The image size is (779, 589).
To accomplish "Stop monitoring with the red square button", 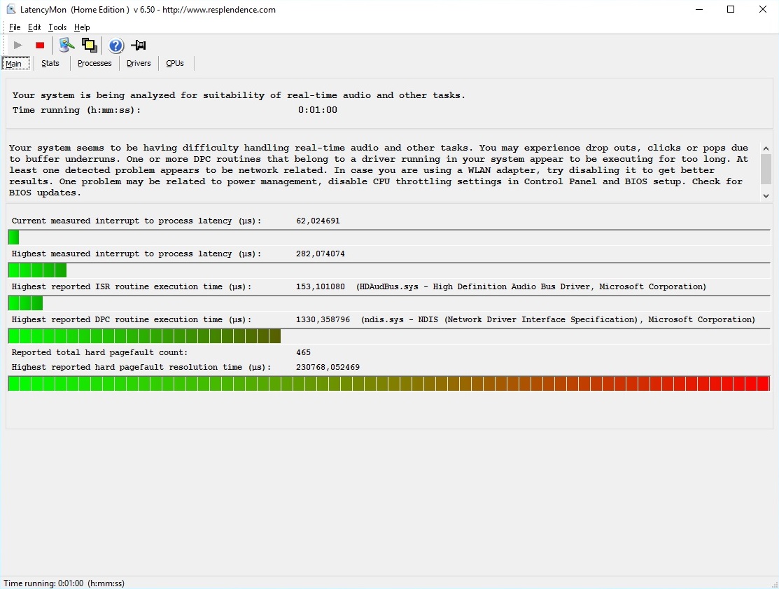I will pos(40,46).
